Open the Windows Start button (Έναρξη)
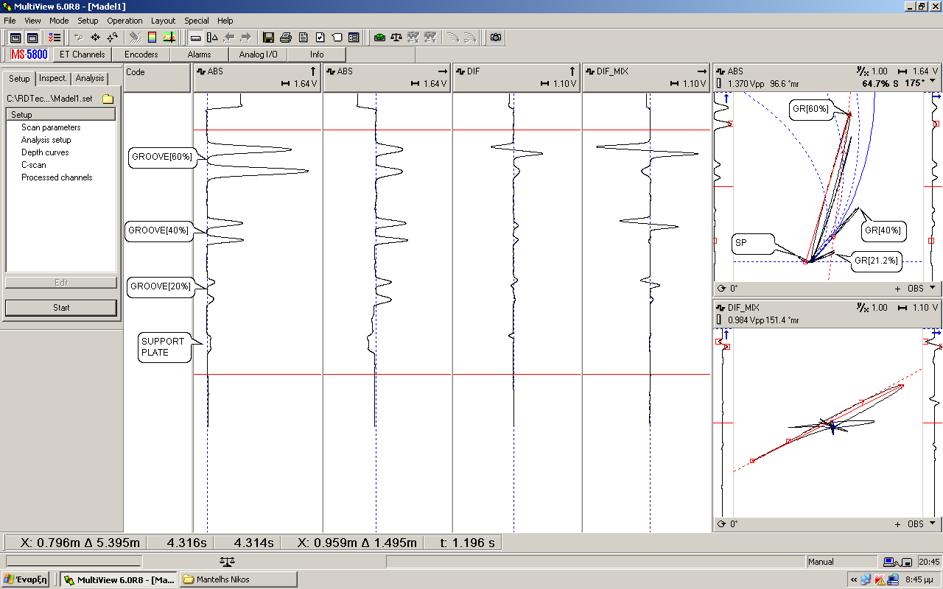Image resolution: width=943 pixels, height=589 pixels. click(x=25, y=579)
